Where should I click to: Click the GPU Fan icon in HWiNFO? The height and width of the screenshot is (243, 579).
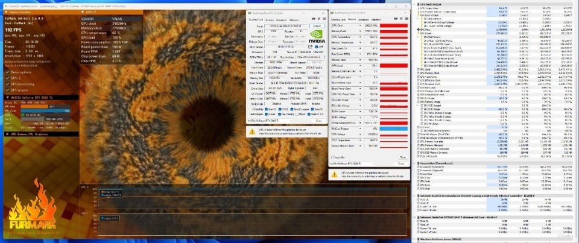pos(418,28)
